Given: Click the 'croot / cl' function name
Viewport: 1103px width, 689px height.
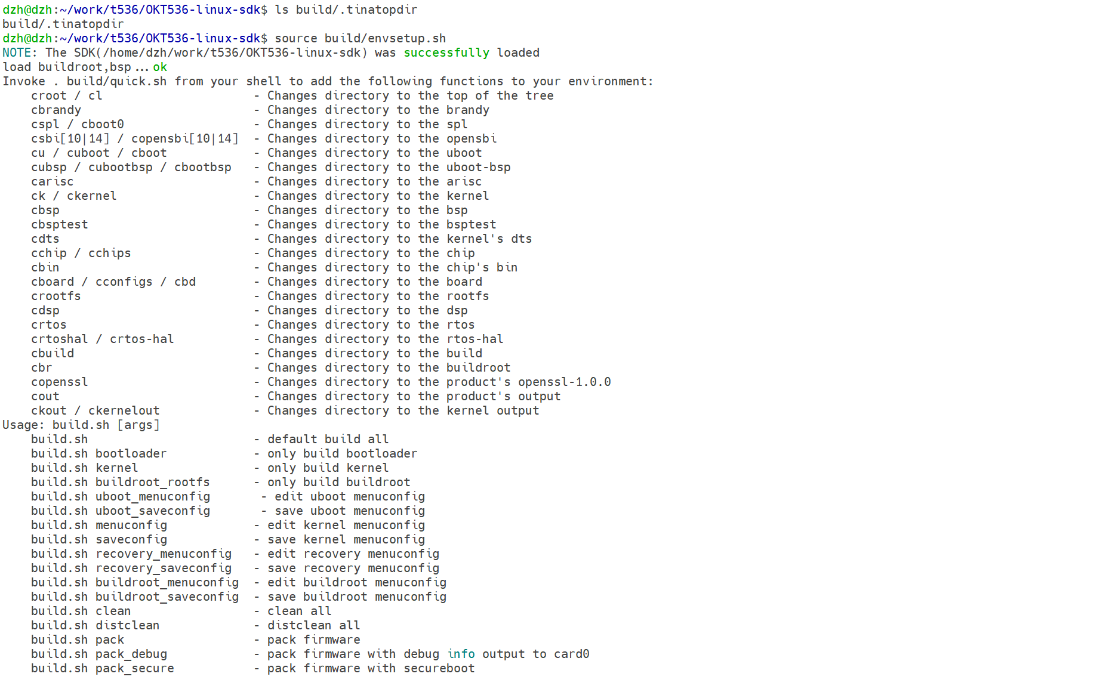Looking at the screenshot, I should click(66, 95).
